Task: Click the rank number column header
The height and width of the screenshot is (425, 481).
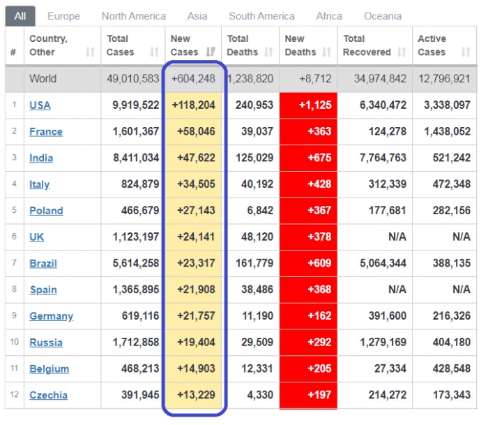Action: (x=13, y=52)
